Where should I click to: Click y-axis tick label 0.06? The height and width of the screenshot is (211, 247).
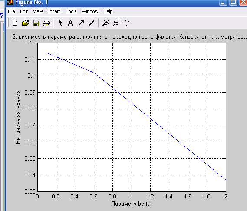[30, 142]
